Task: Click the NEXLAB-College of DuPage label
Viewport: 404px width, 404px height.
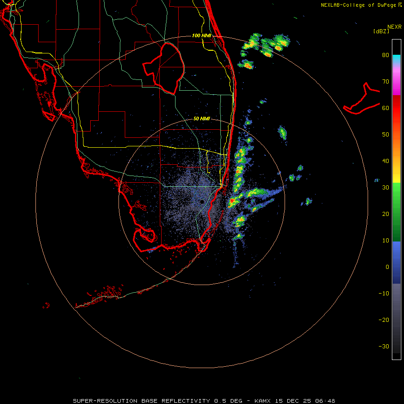Action: click(x=359, y=5)
